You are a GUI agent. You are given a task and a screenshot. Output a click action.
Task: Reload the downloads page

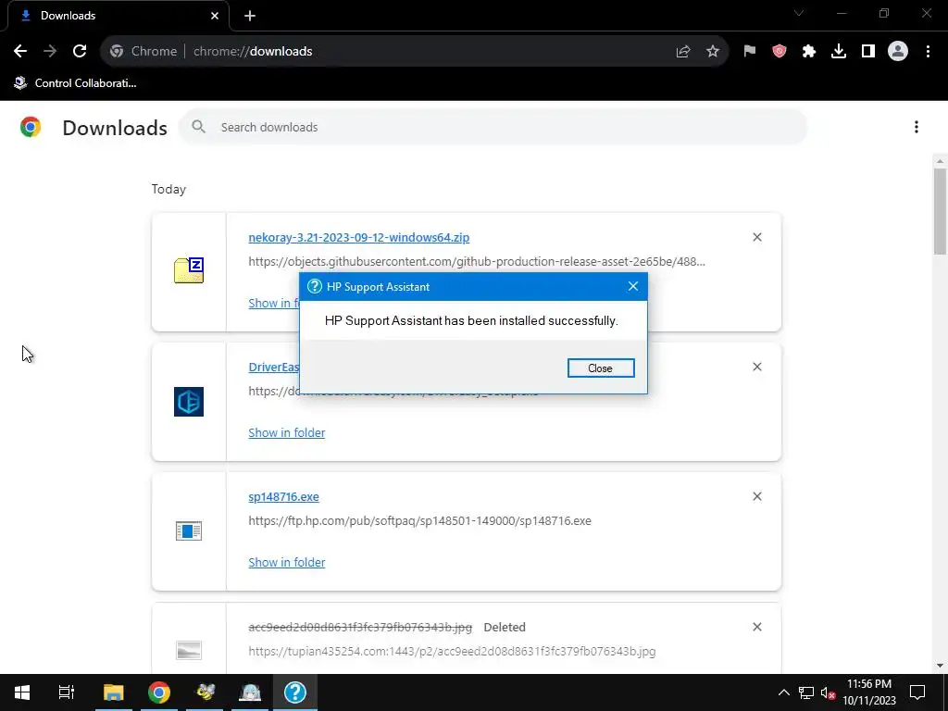coord(80,52)
